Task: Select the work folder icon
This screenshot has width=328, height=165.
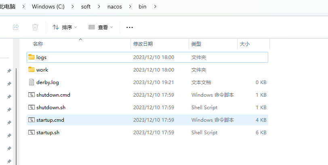Action: coord(32,70)
